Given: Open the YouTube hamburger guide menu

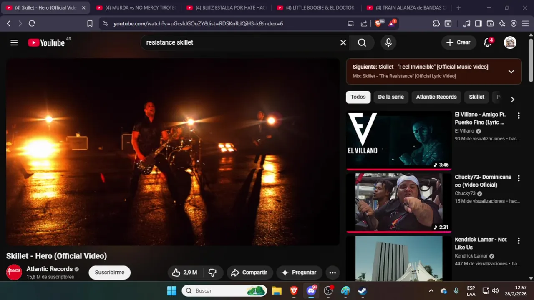Looking at the screenshot, I should tap(14, 42).
